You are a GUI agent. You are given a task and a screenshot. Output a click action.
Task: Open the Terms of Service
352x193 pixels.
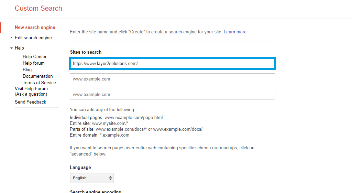tap(39, 83)
